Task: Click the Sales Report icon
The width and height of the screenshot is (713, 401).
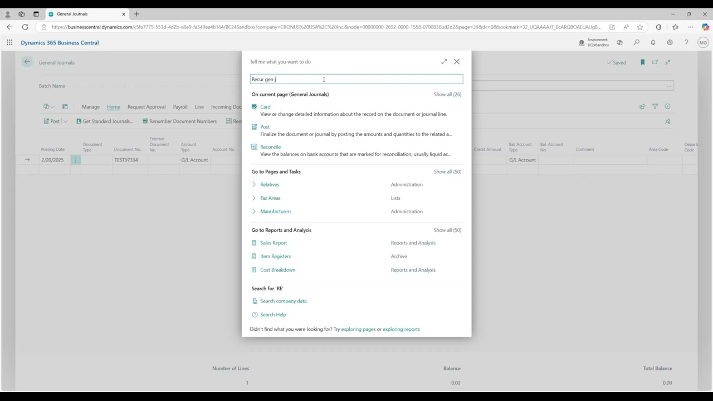Action: click(x=254, y=243)
